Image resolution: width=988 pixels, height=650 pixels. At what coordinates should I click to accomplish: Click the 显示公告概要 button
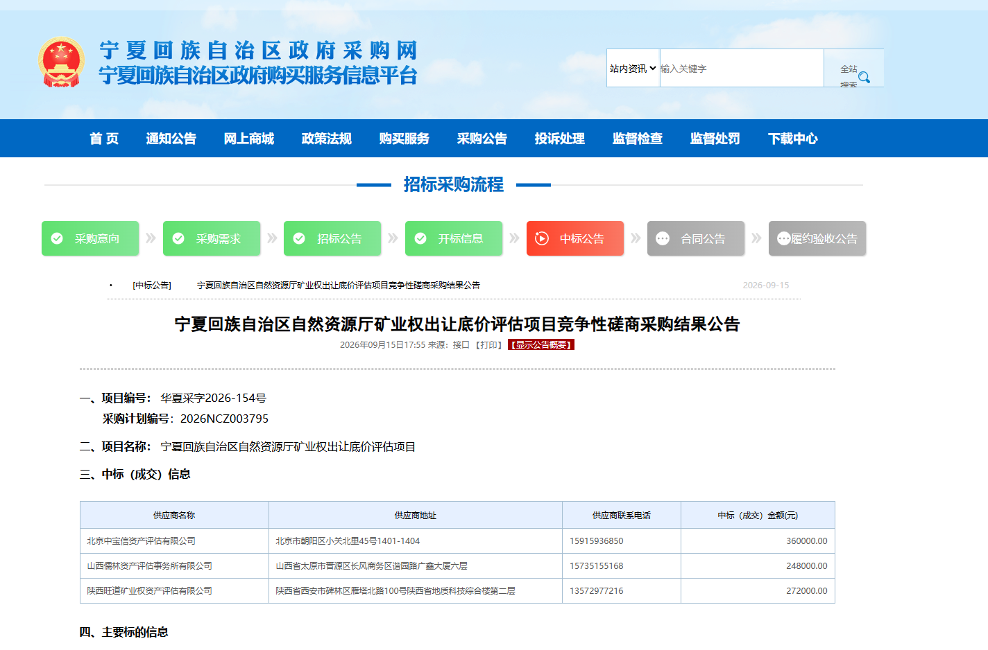[541, 345]
